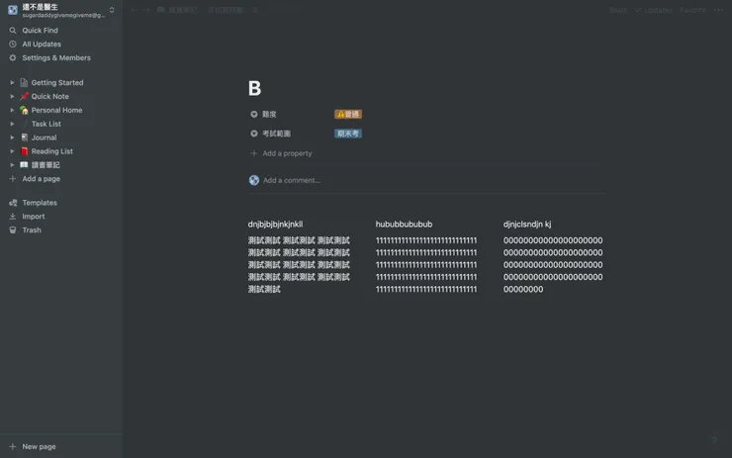Open the Personal Home page
The width and height of the screenshot is (732, 458).
[x=56, y=110]
